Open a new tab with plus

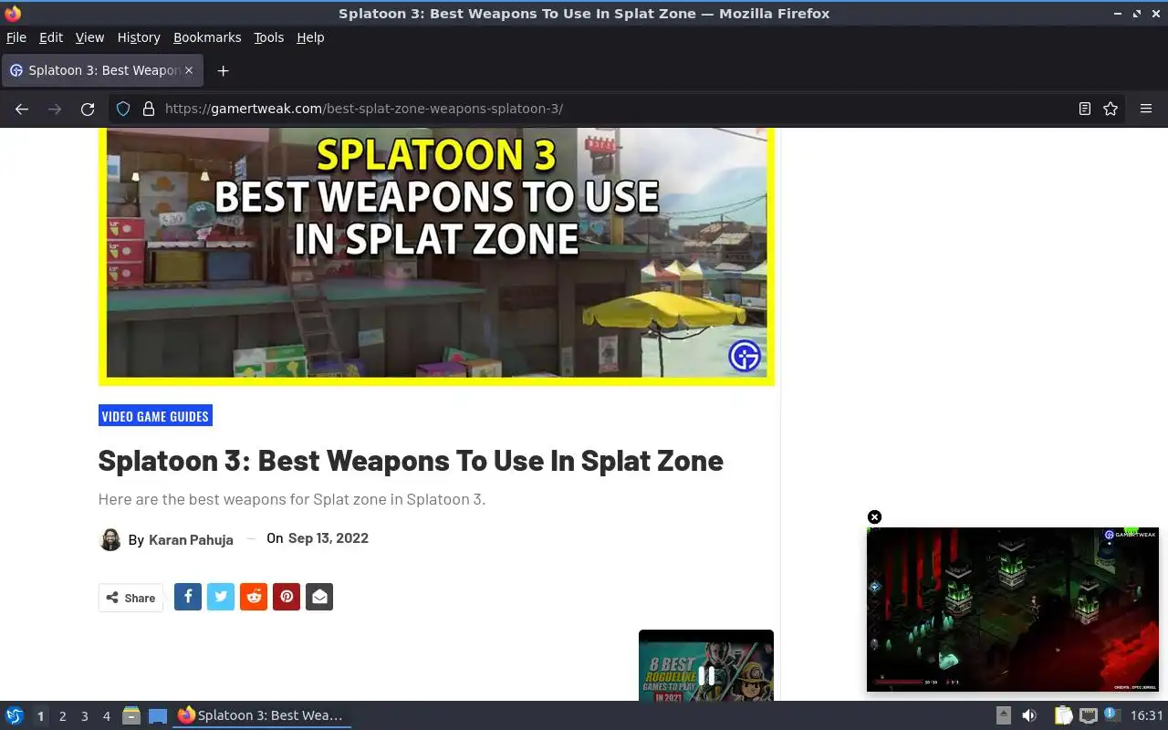pyautogui.click(x=223, y=70)
